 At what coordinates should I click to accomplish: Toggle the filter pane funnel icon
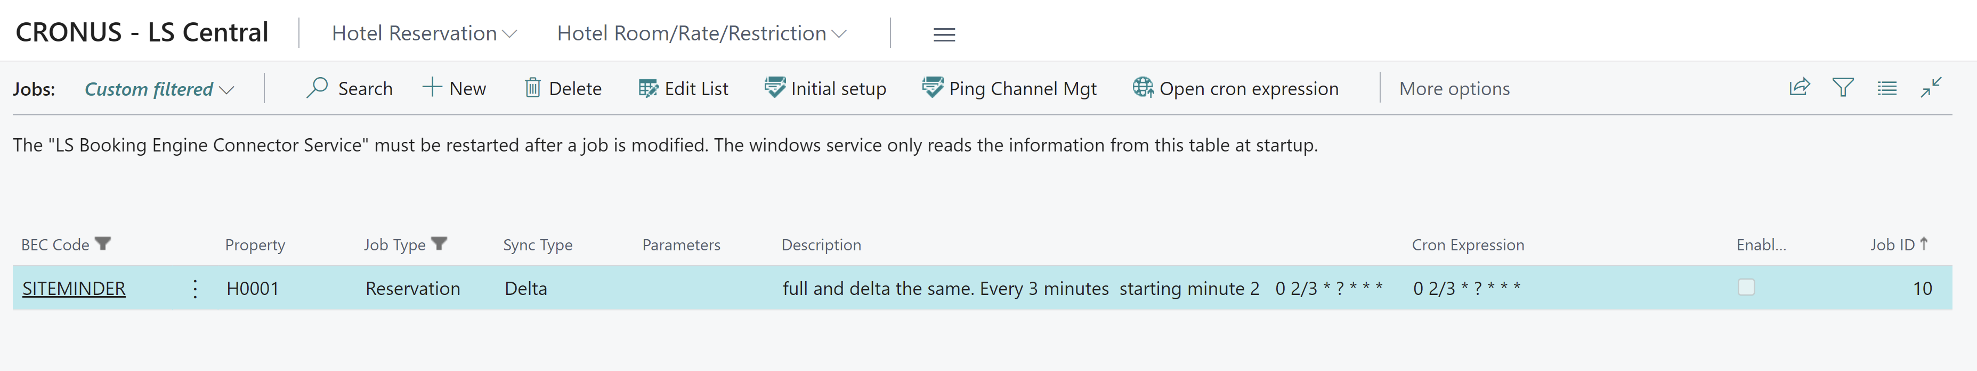point(1843,88)
